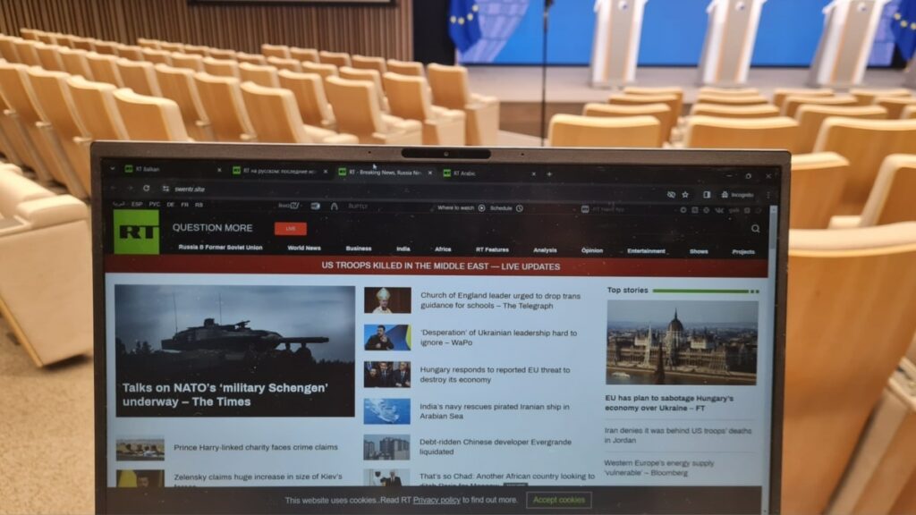Bookmark this page using the star icon

pos(685,194)
